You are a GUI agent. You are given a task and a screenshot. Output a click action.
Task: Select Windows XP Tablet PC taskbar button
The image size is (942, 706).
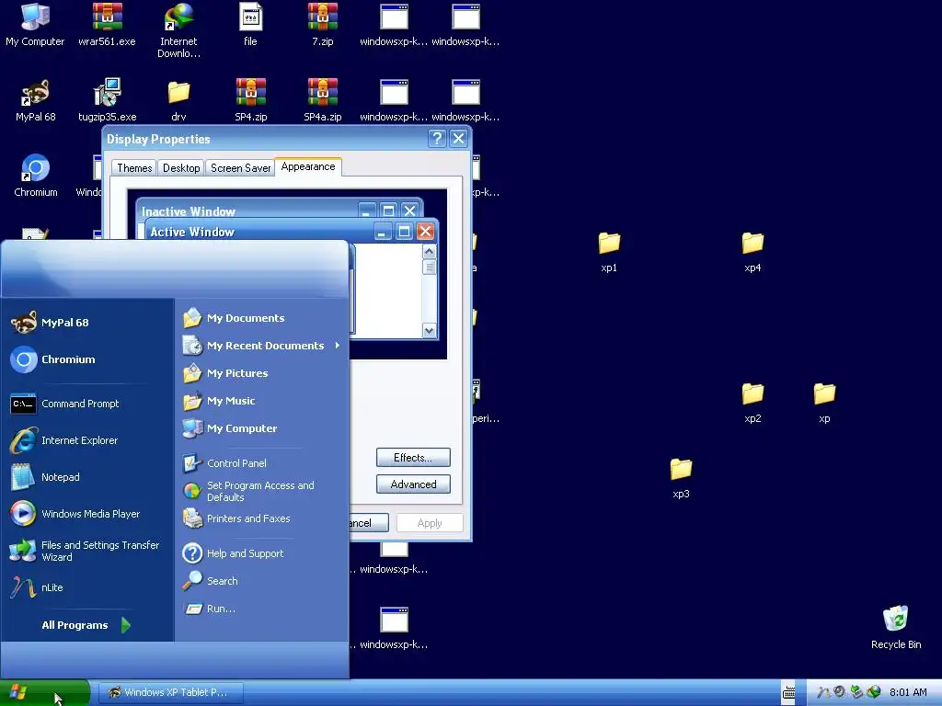170,692
